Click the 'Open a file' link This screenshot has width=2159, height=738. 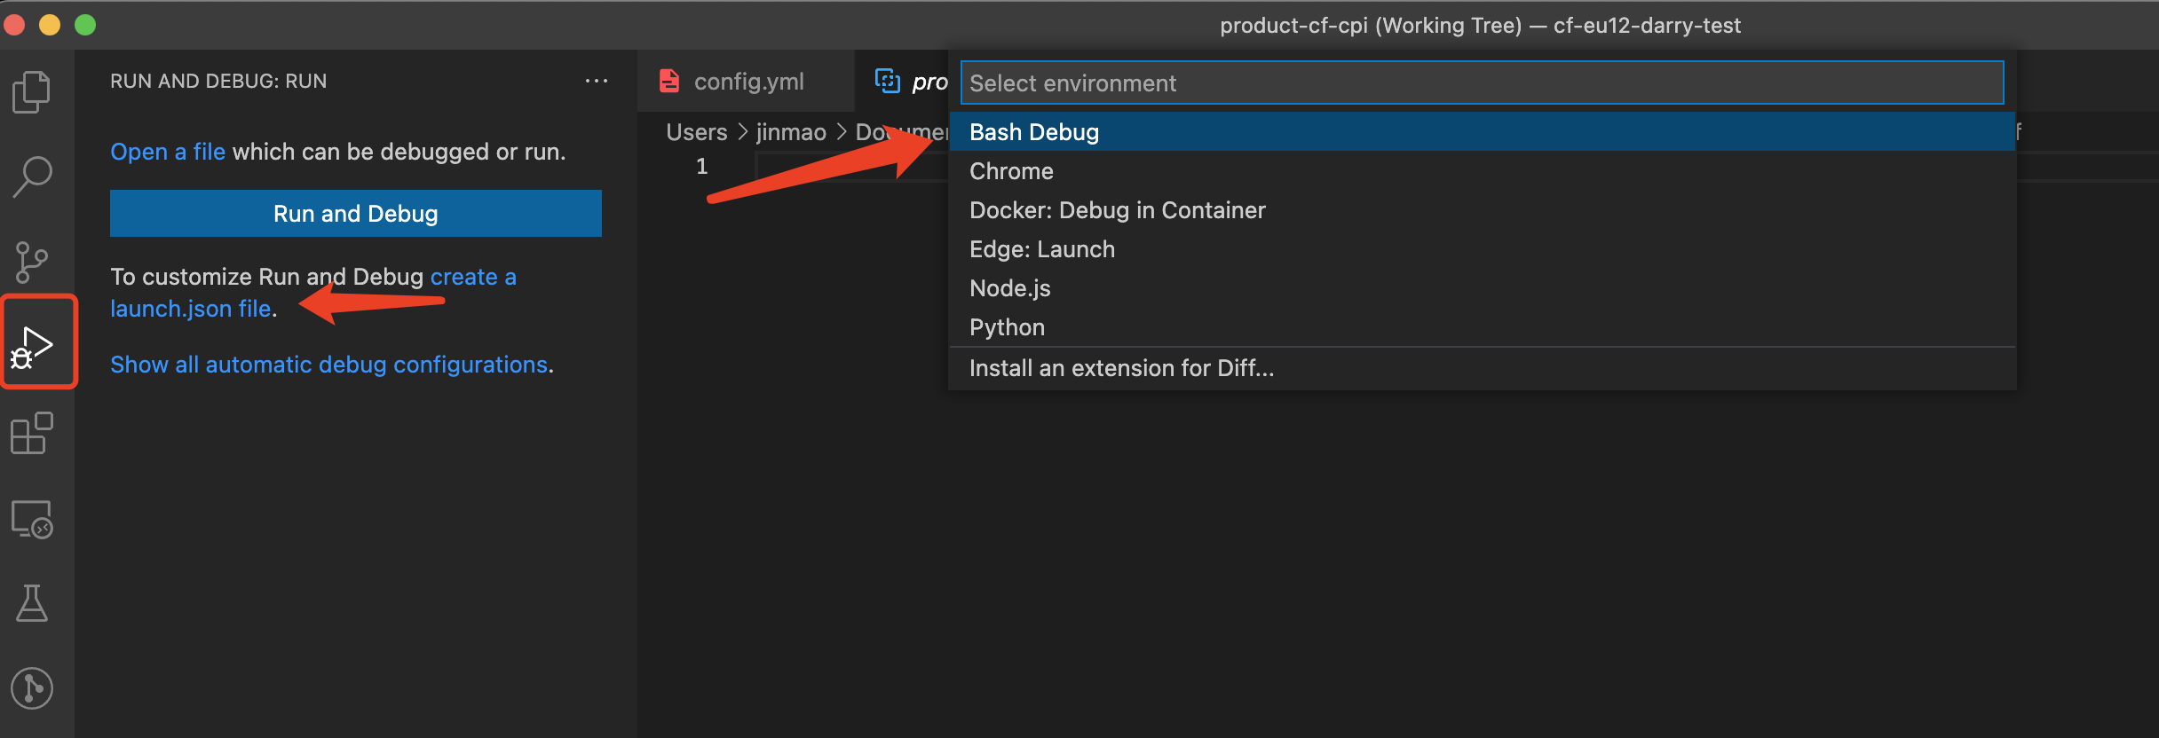click(167, 152)
